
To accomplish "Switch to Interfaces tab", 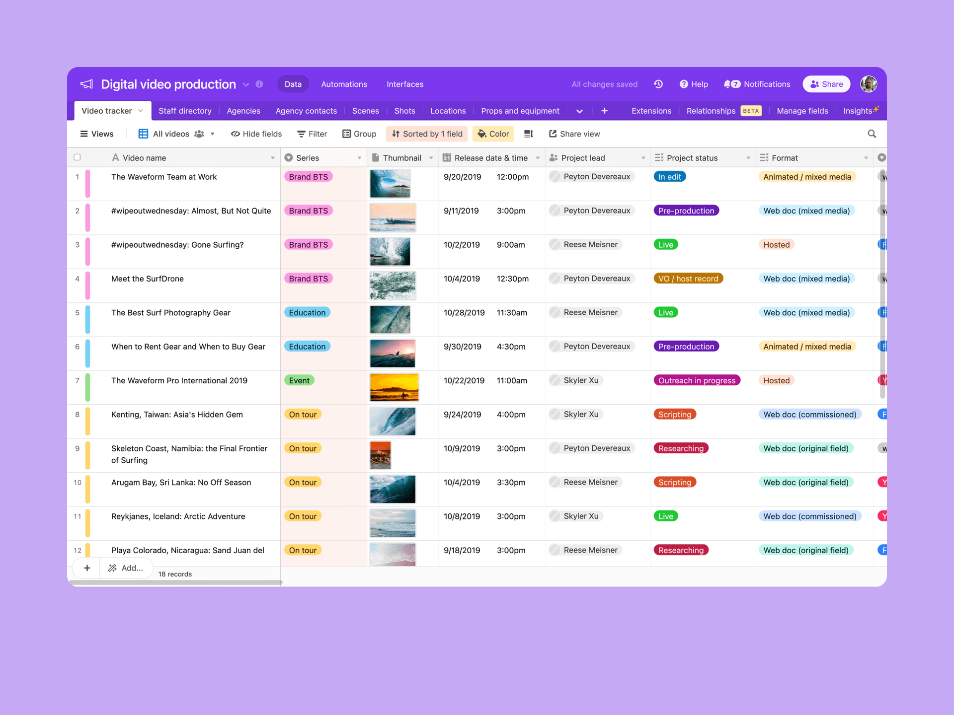I will (405, 84).
